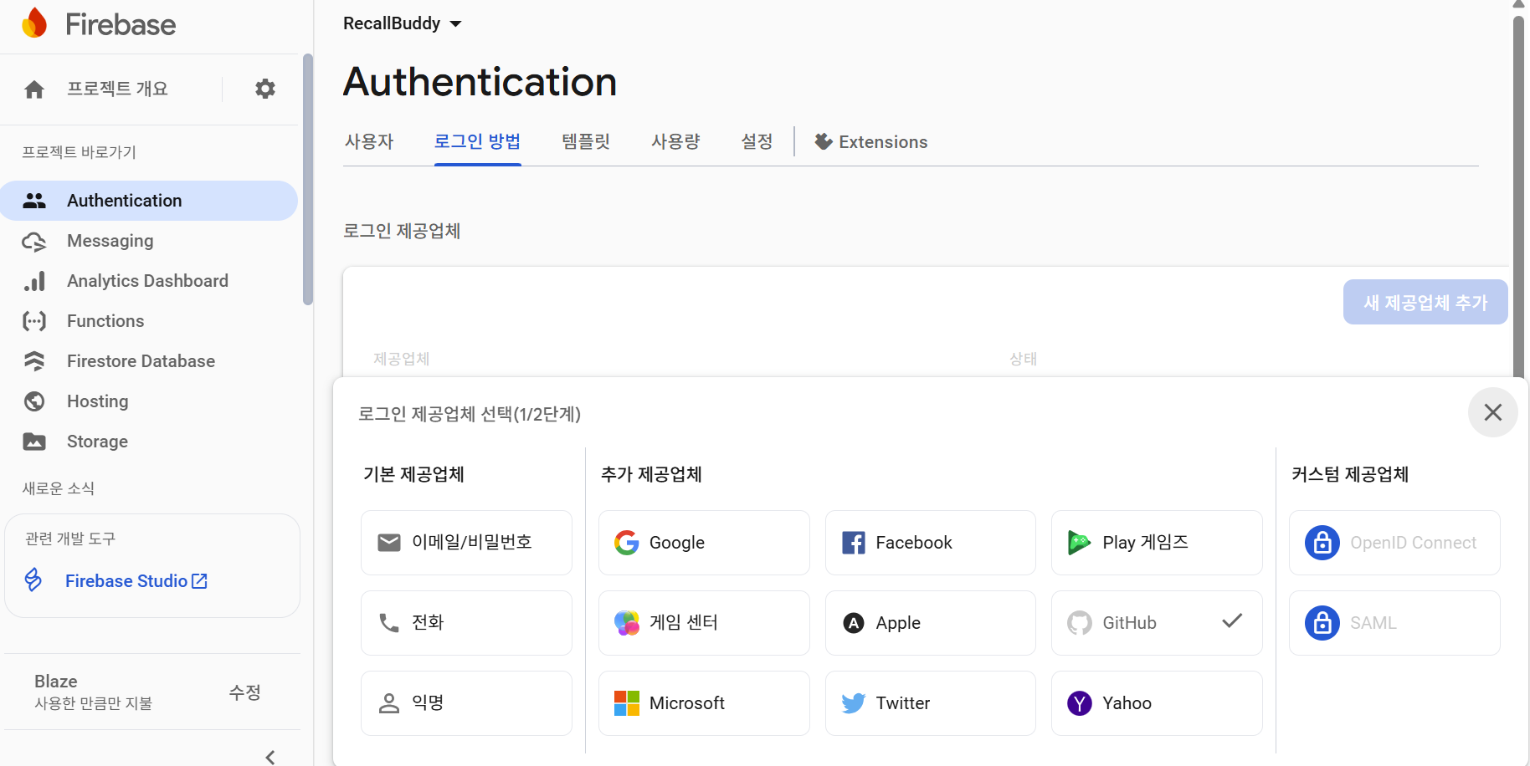
Task: Open 프로젝트 개요 in sidebar
Action: [x=117, y=89]
